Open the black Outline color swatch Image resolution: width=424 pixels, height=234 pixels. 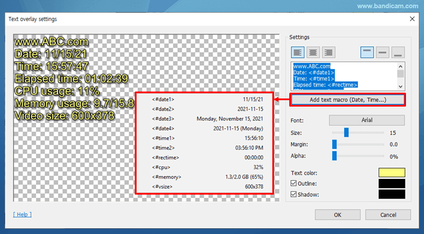click(x=392, y=184)
